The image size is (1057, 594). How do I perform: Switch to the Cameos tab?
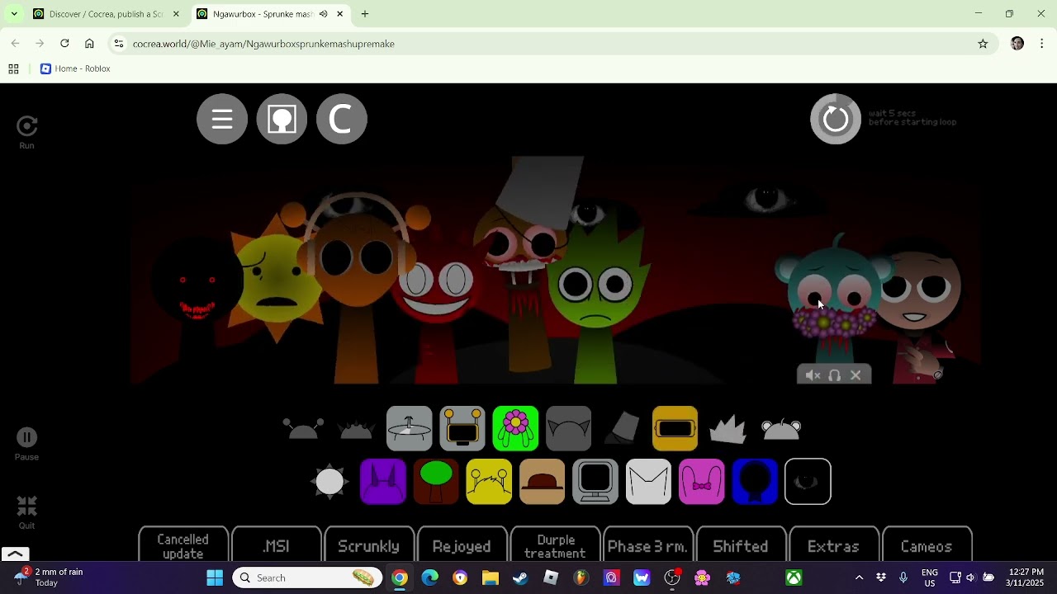pyautogui.click(x=927, y=545)
